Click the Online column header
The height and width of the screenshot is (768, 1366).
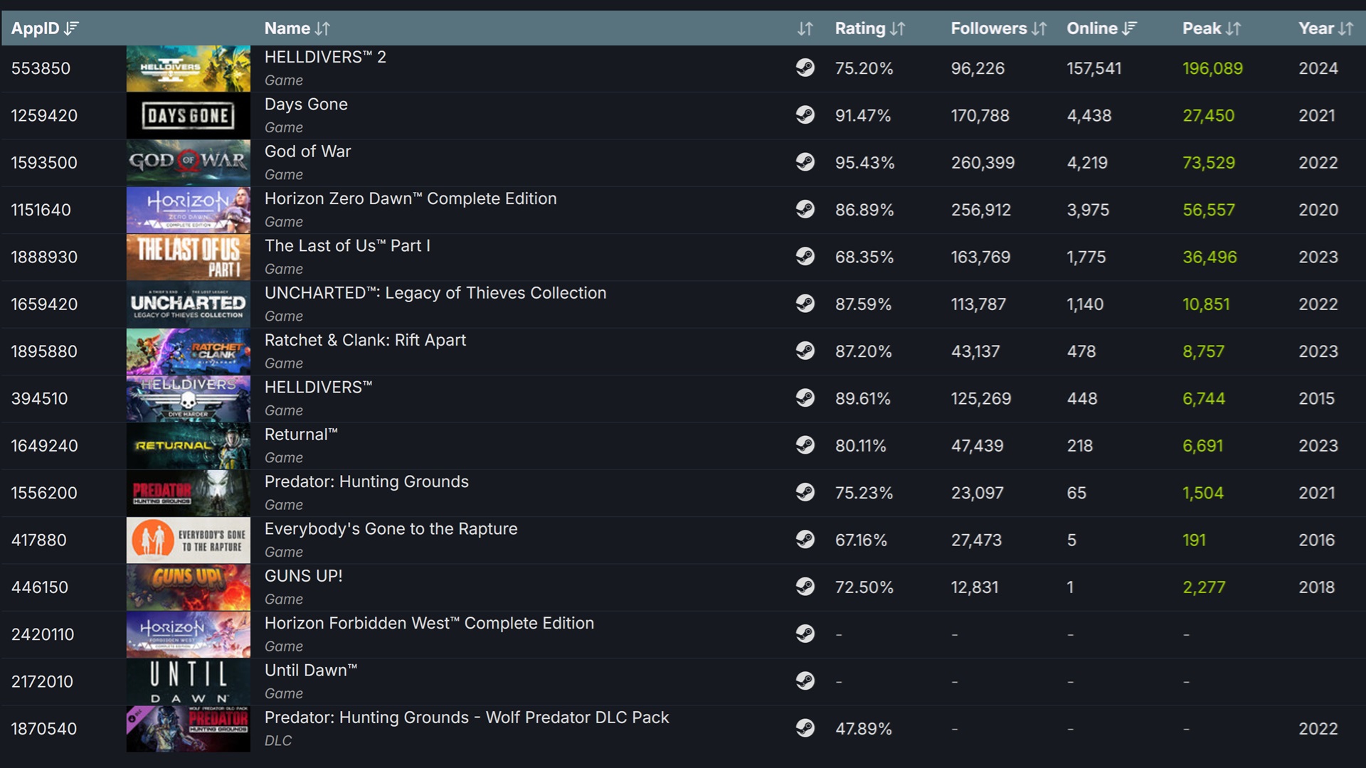tap(1096, 29)
